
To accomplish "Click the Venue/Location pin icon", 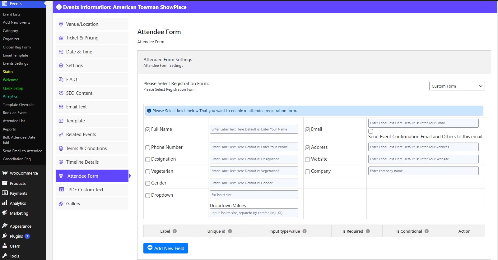I will tap(61, 24).
